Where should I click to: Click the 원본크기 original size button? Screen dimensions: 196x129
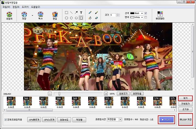pos(123,94)
